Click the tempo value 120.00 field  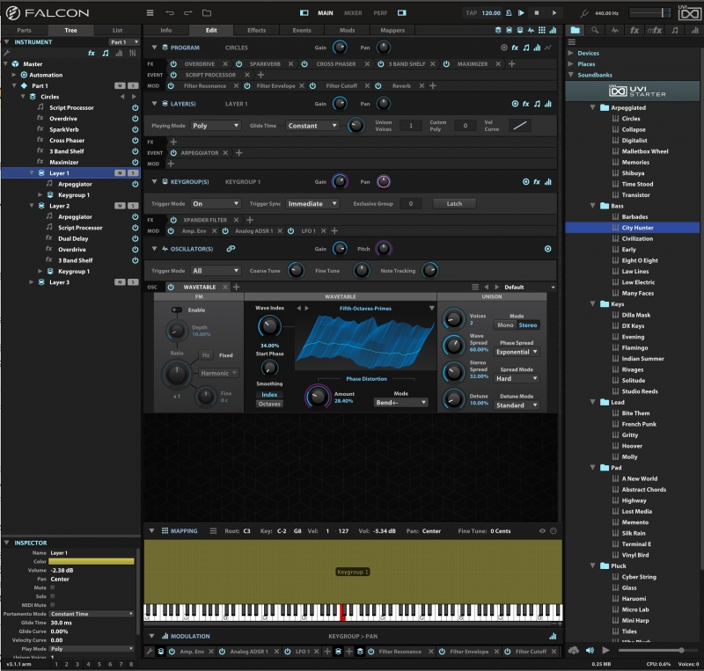coord(491,13)
